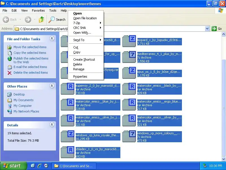Click the vertical scrollbar down arrow
Image resolution: width=226 pixels, height=170 pixels.
(x=223, y=159)
